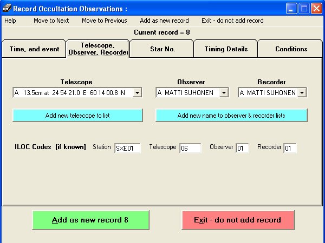
Task: Switch to the Conditions tab
Action: coord(291,49)
